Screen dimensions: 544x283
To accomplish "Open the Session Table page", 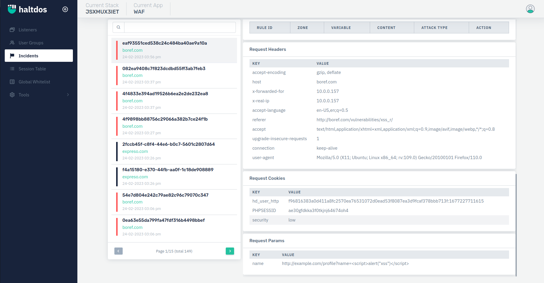I will pos(39,69).
